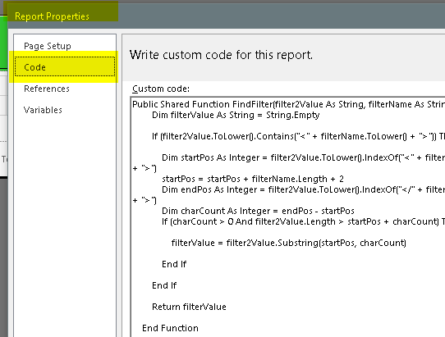Switch to the References section
The width and height of the screenshot is (445, 337).
[47, 89]
